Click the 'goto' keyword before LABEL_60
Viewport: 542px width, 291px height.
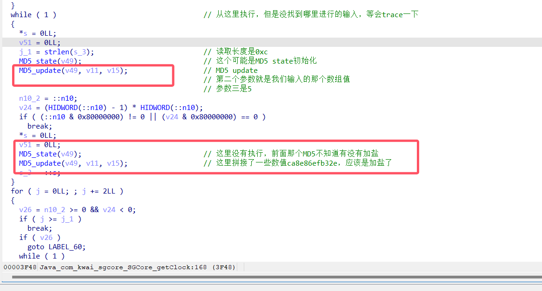coord(36,247)
